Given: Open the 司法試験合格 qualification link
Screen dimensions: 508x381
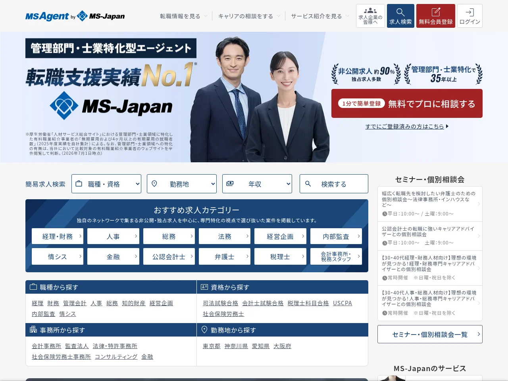Looking at the screenshot, I should [220, 303].
